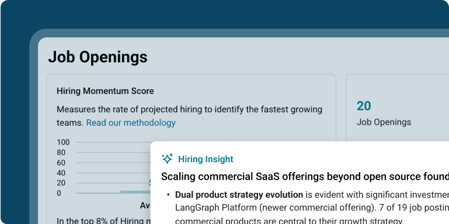Click the Job Openings heading
Viewport: 449px width, 224px height.
point(98,57)
